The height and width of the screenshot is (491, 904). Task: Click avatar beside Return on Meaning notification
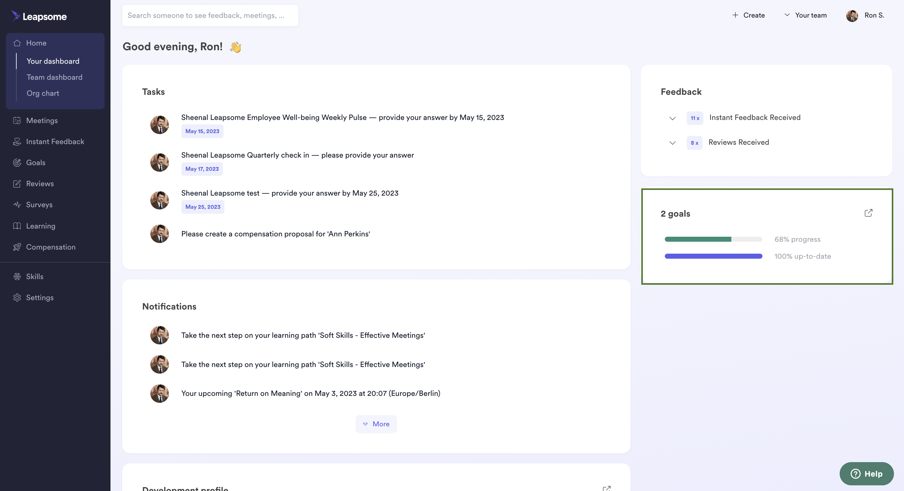coord(159,393)
